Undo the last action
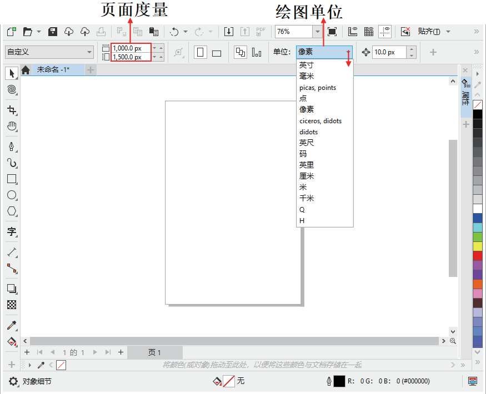 click(x=174, y=32)
